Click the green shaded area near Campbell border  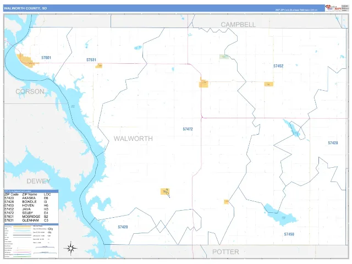tap(224, 57)
